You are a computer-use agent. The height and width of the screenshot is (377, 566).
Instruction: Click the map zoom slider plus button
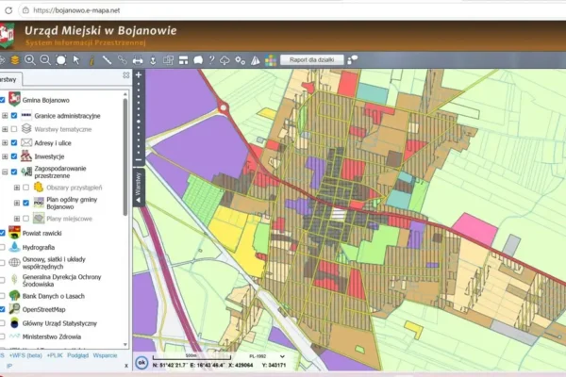point(139,75)
